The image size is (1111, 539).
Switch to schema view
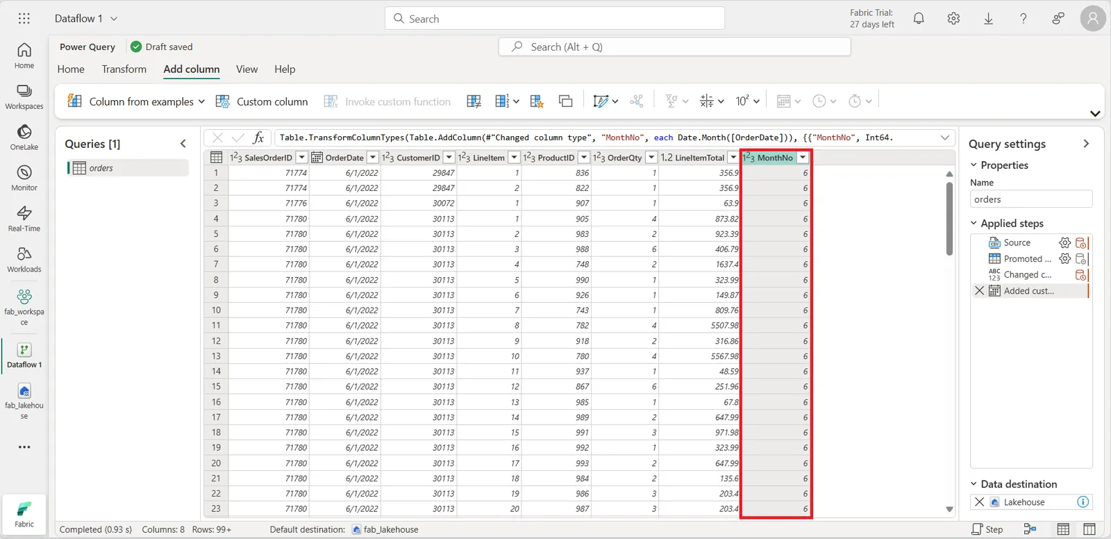click(1089, 529)
